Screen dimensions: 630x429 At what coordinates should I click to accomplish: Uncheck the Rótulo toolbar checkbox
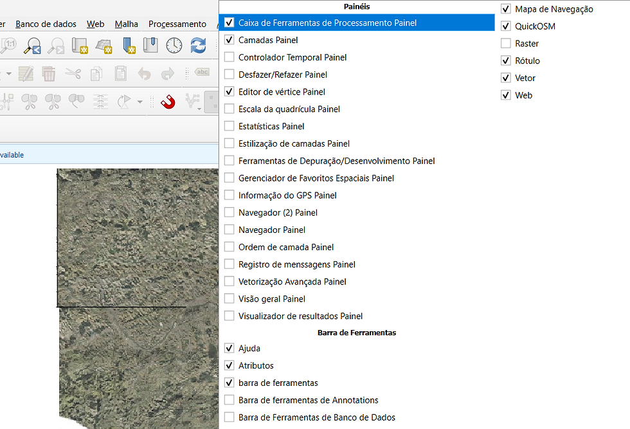(506, 60)
